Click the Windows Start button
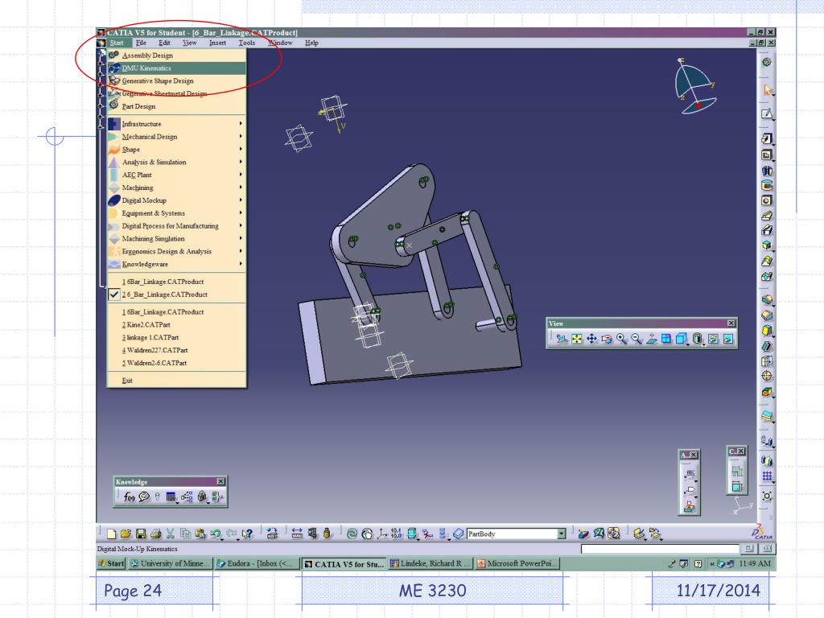 pyautogui.click(x=111, y=563)
